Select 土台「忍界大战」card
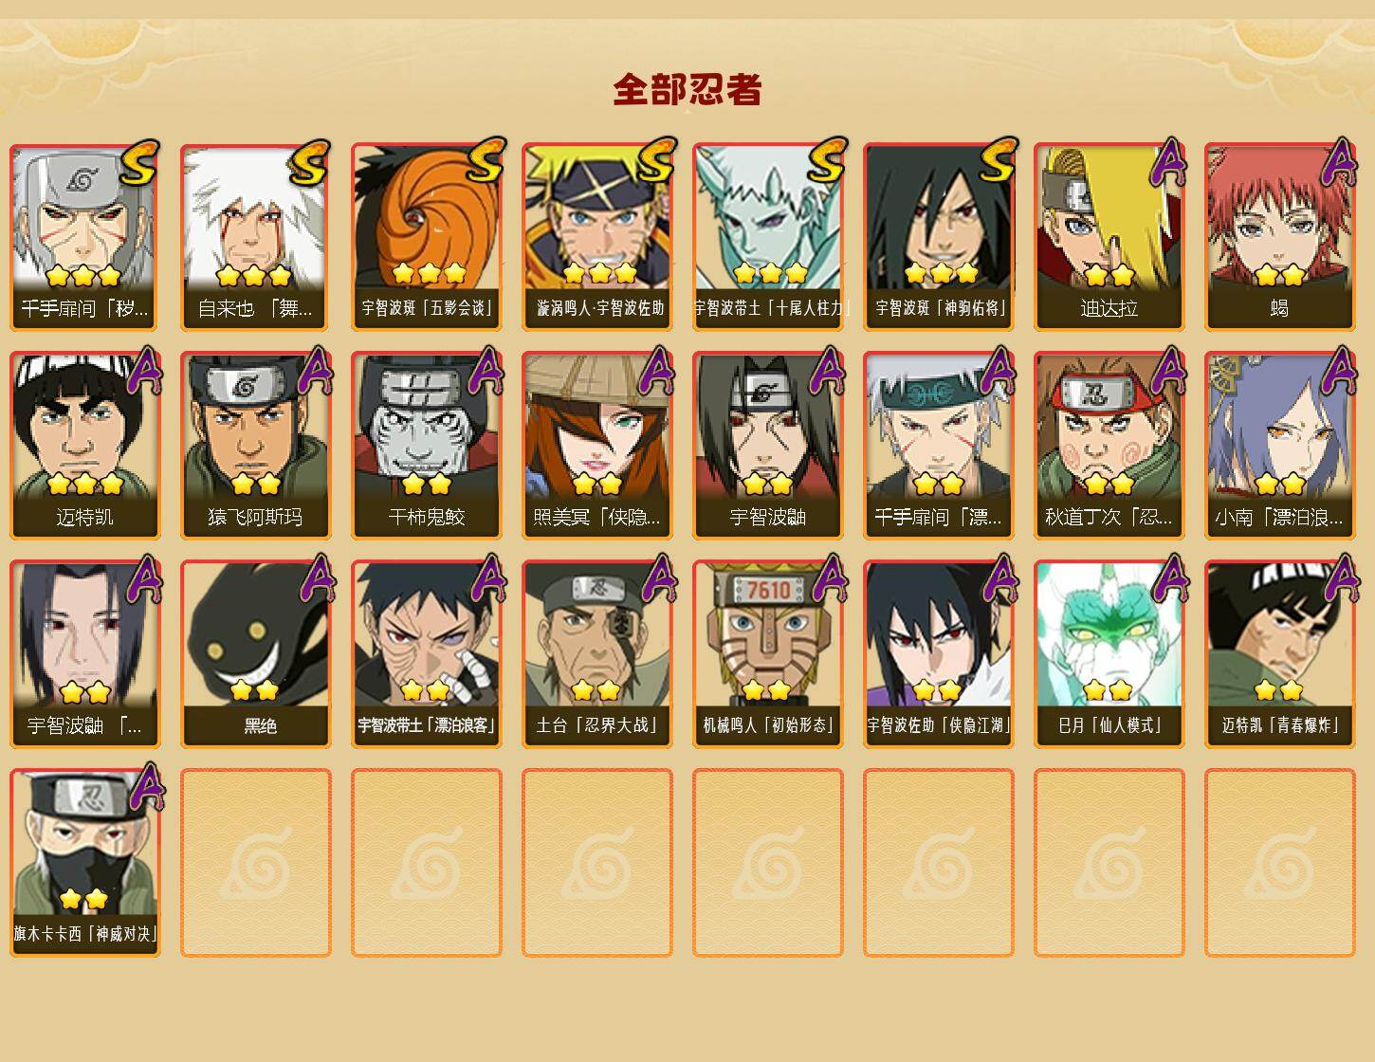The width and height of the screenshot is (1375, 1062). coord(597,654)
